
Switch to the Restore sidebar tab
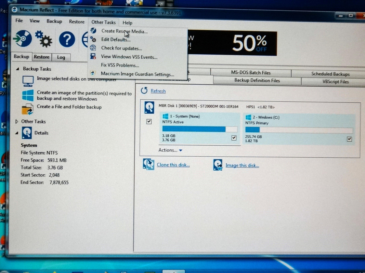pyautogui.click(x=41, y=57)
